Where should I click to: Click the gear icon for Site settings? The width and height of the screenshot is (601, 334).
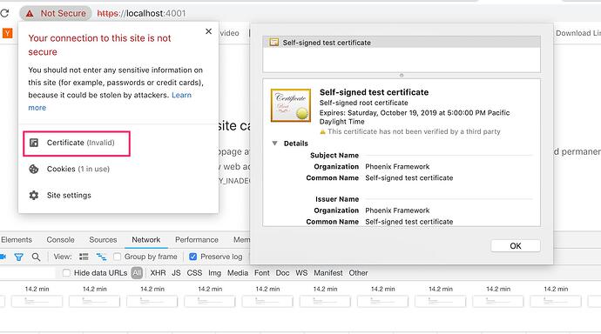tap(34, 195)
